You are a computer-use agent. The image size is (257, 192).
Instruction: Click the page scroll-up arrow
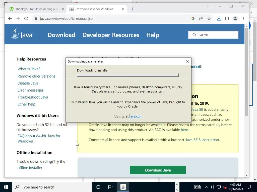point(246,26)
